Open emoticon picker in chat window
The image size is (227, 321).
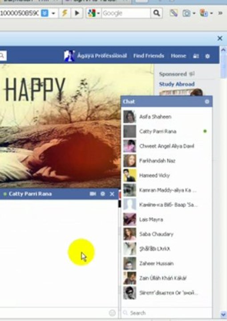click(x=112, y=313)
